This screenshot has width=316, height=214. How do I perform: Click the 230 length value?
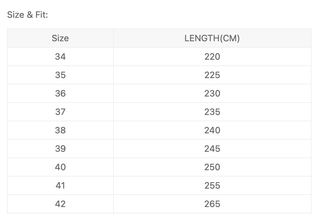tap(212, 93)
